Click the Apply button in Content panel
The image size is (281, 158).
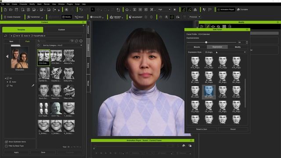[x=16, y=152]
